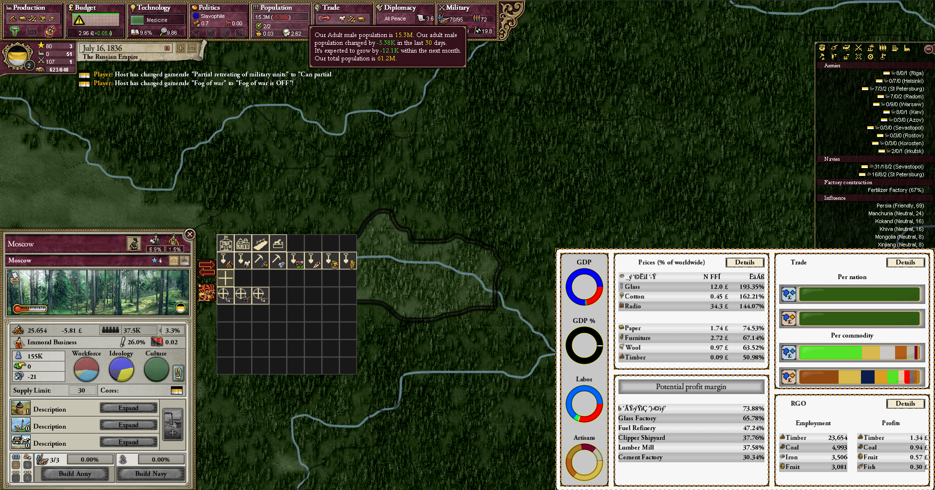
Task: Pause the game with the red pause button
Action: [x=167, y=48]
